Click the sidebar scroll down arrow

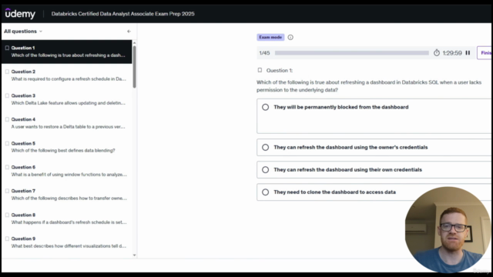click(x=135, y=255)
